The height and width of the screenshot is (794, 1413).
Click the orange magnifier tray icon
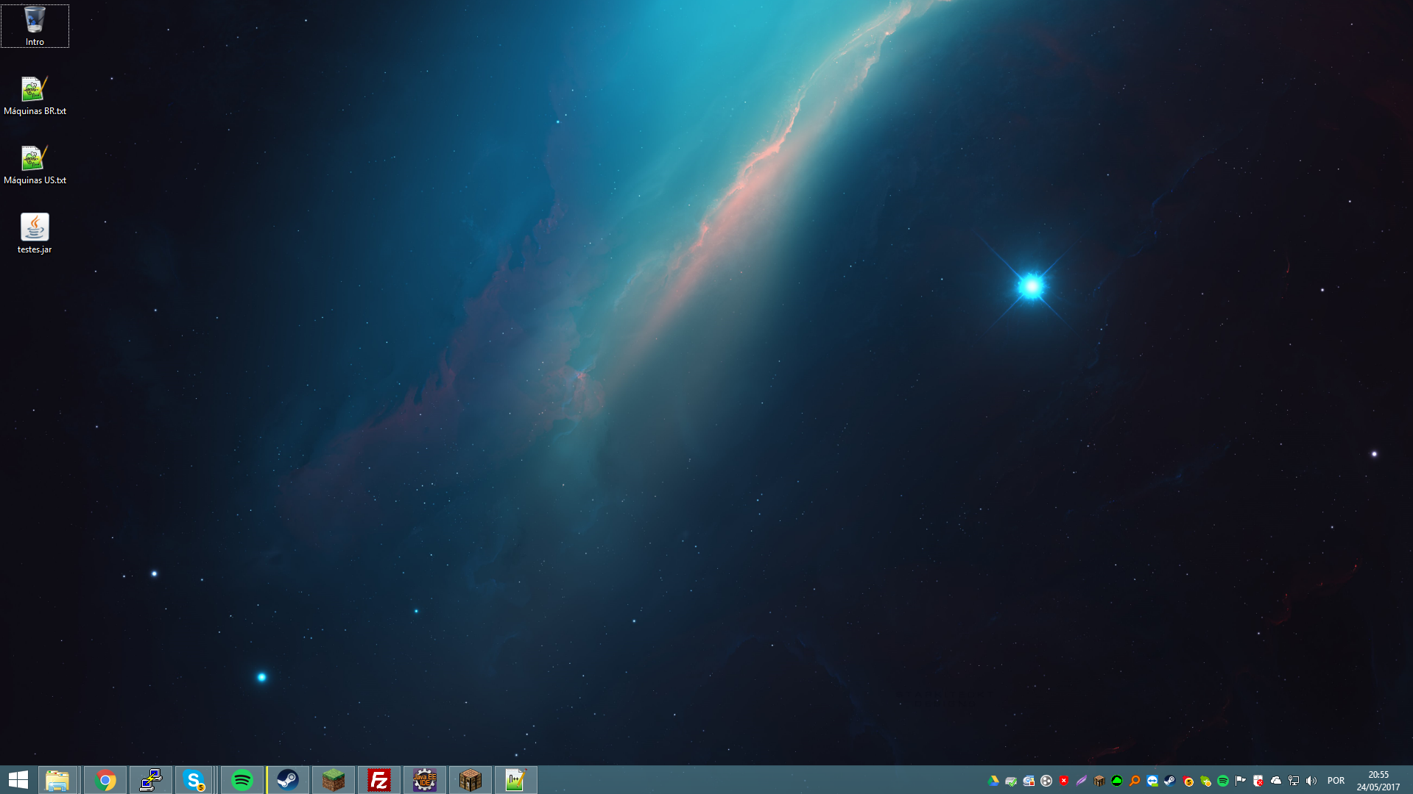1135,781
